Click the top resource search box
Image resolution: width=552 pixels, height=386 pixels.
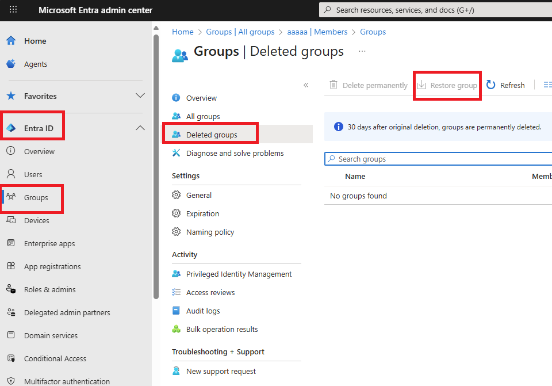coord(435,10)
